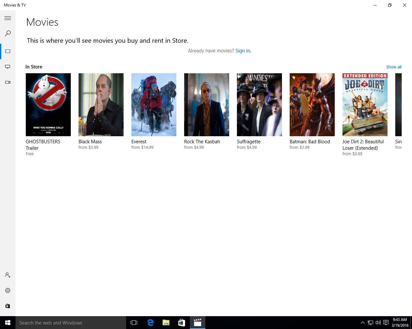The image size is (412, 329).
Task: Click the GHOSTBUSTERS Trailer title text
Action: tap(43, 145)
